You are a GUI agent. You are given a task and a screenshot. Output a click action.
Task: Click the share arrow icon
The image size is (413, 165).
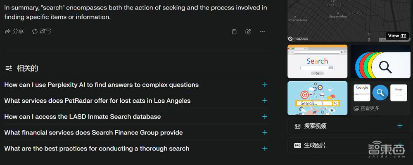pyautogui.click(x=7, y=32)
